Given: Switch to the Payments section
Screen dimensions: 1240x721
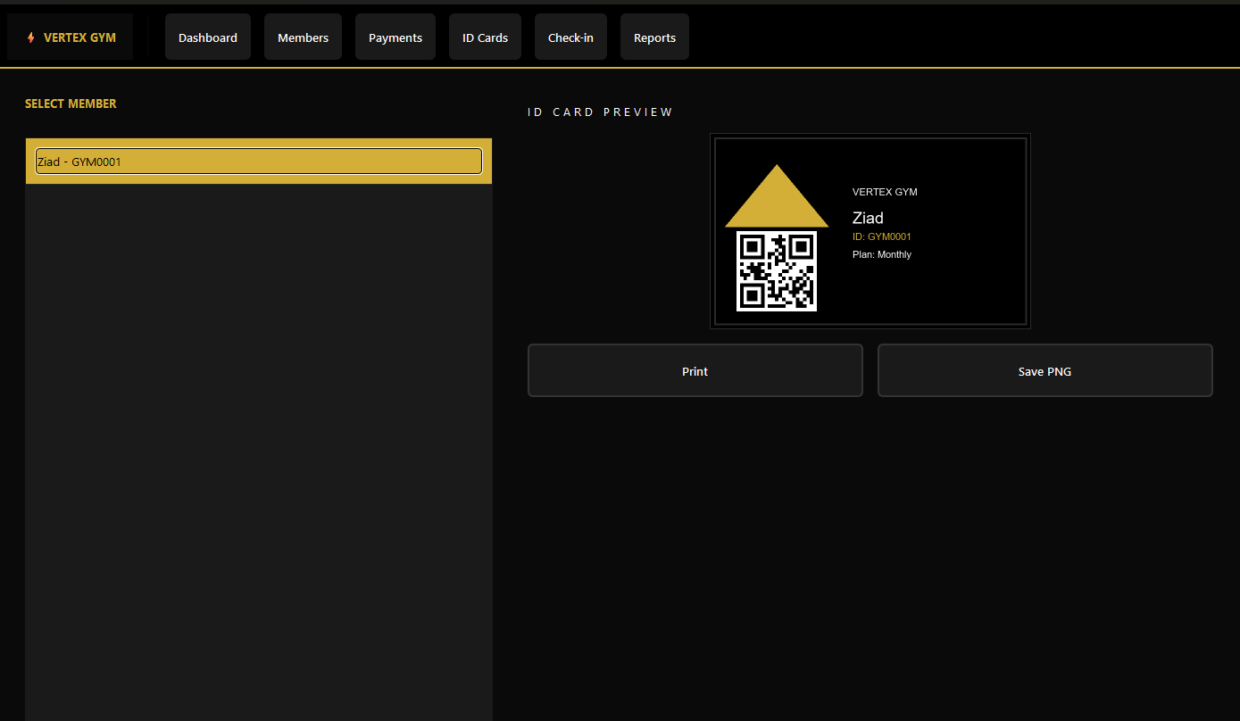Looking at the screenshot, I should coord(395,37).
